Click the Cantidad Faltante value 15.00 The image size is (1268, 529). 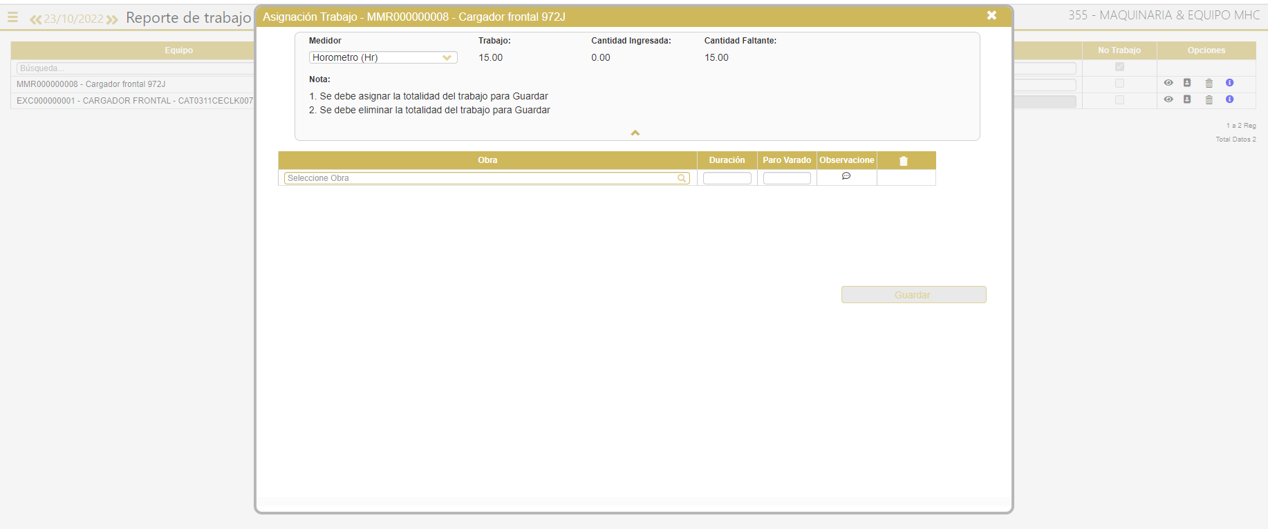[716, 57]
